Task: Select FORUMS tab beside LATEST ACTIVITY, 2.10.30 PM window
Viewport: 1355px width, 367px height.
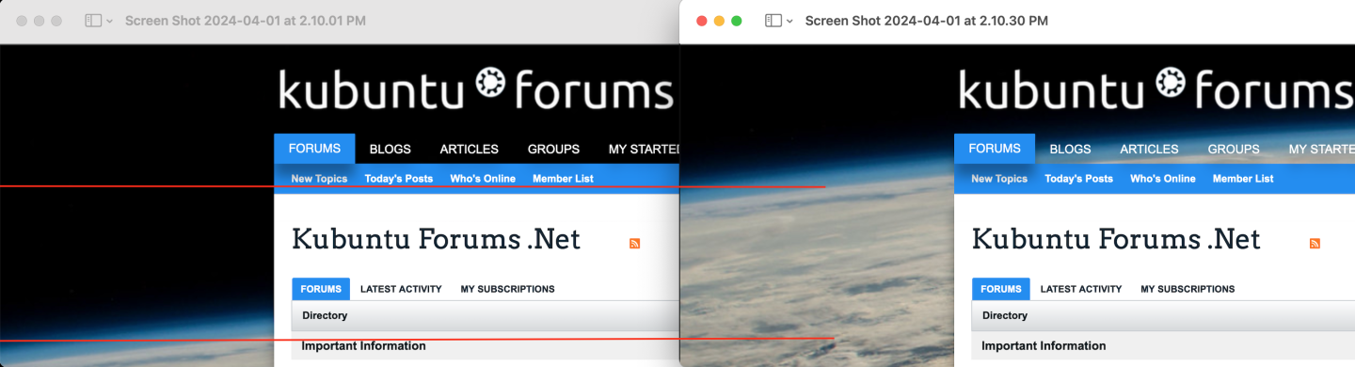Action: pos(1001,289)
